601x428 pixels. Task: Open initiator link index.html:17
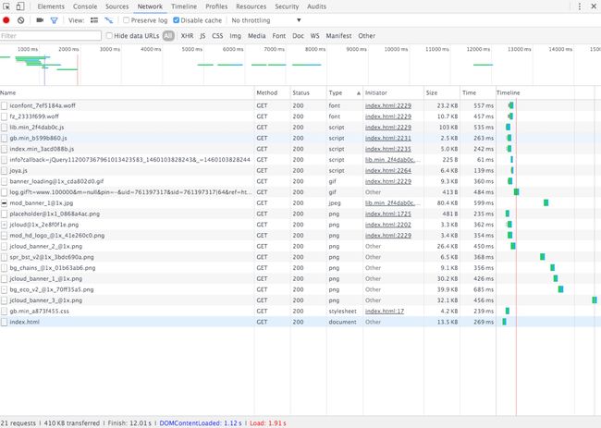(385, 312)
